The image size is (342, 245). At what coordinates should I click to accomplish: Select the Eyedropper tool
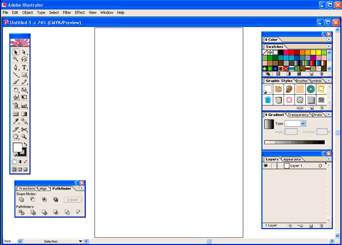15,121
